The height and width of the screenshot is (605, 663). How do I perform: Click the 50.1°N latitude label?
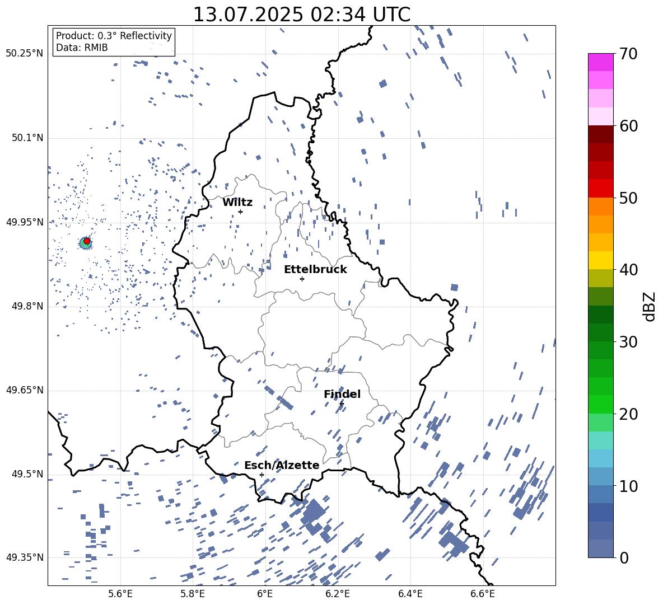tap(27, 138)
